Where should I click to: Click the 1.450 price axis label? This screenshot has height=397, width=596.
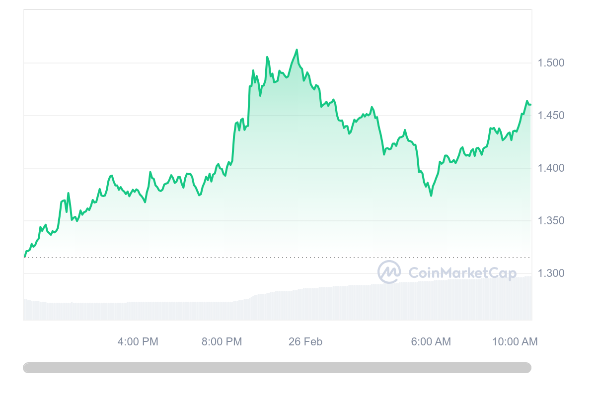click(551, 116)
